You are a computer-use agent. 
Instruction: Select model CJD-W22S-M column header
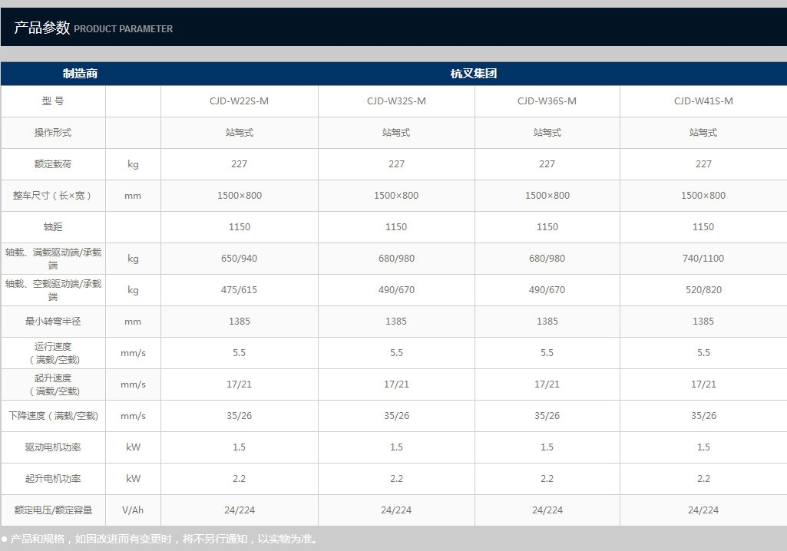coord(239,101)
